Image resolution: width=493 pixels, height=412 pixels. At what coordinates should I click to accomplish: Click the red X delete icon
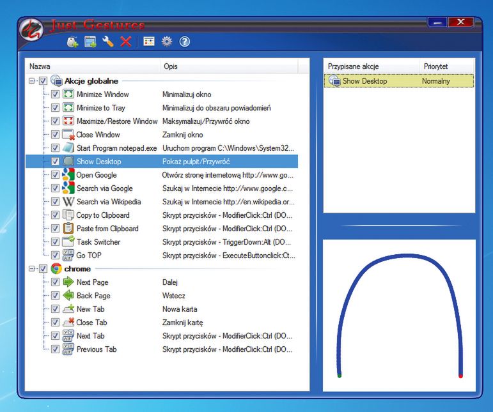click(125, 42)
